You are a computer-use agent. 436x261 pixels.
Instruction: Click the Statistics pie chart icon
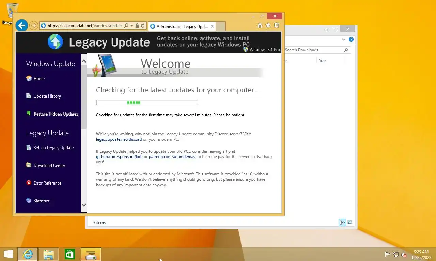tap(29, 201)
